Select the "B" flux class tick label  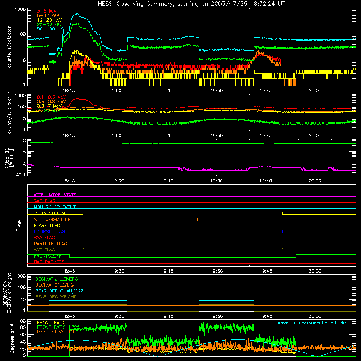click(x=24, y=152)
